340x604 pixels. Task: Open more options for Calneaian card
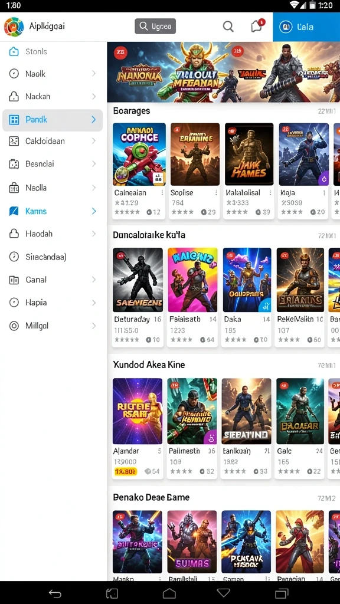[x=162, y=193]
